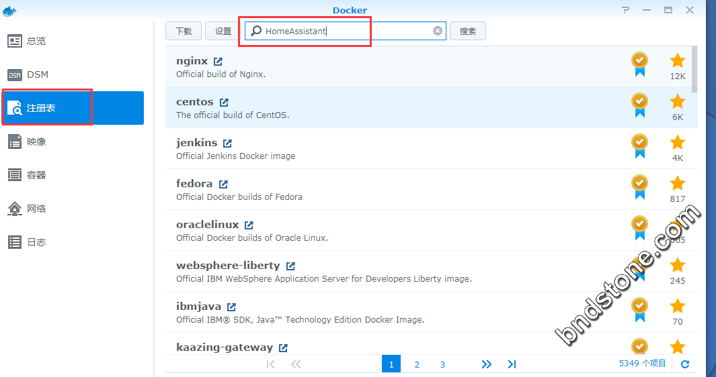716x377 pixels.
Task: Click jenkins official badge icon
Action: click(640, 146)
